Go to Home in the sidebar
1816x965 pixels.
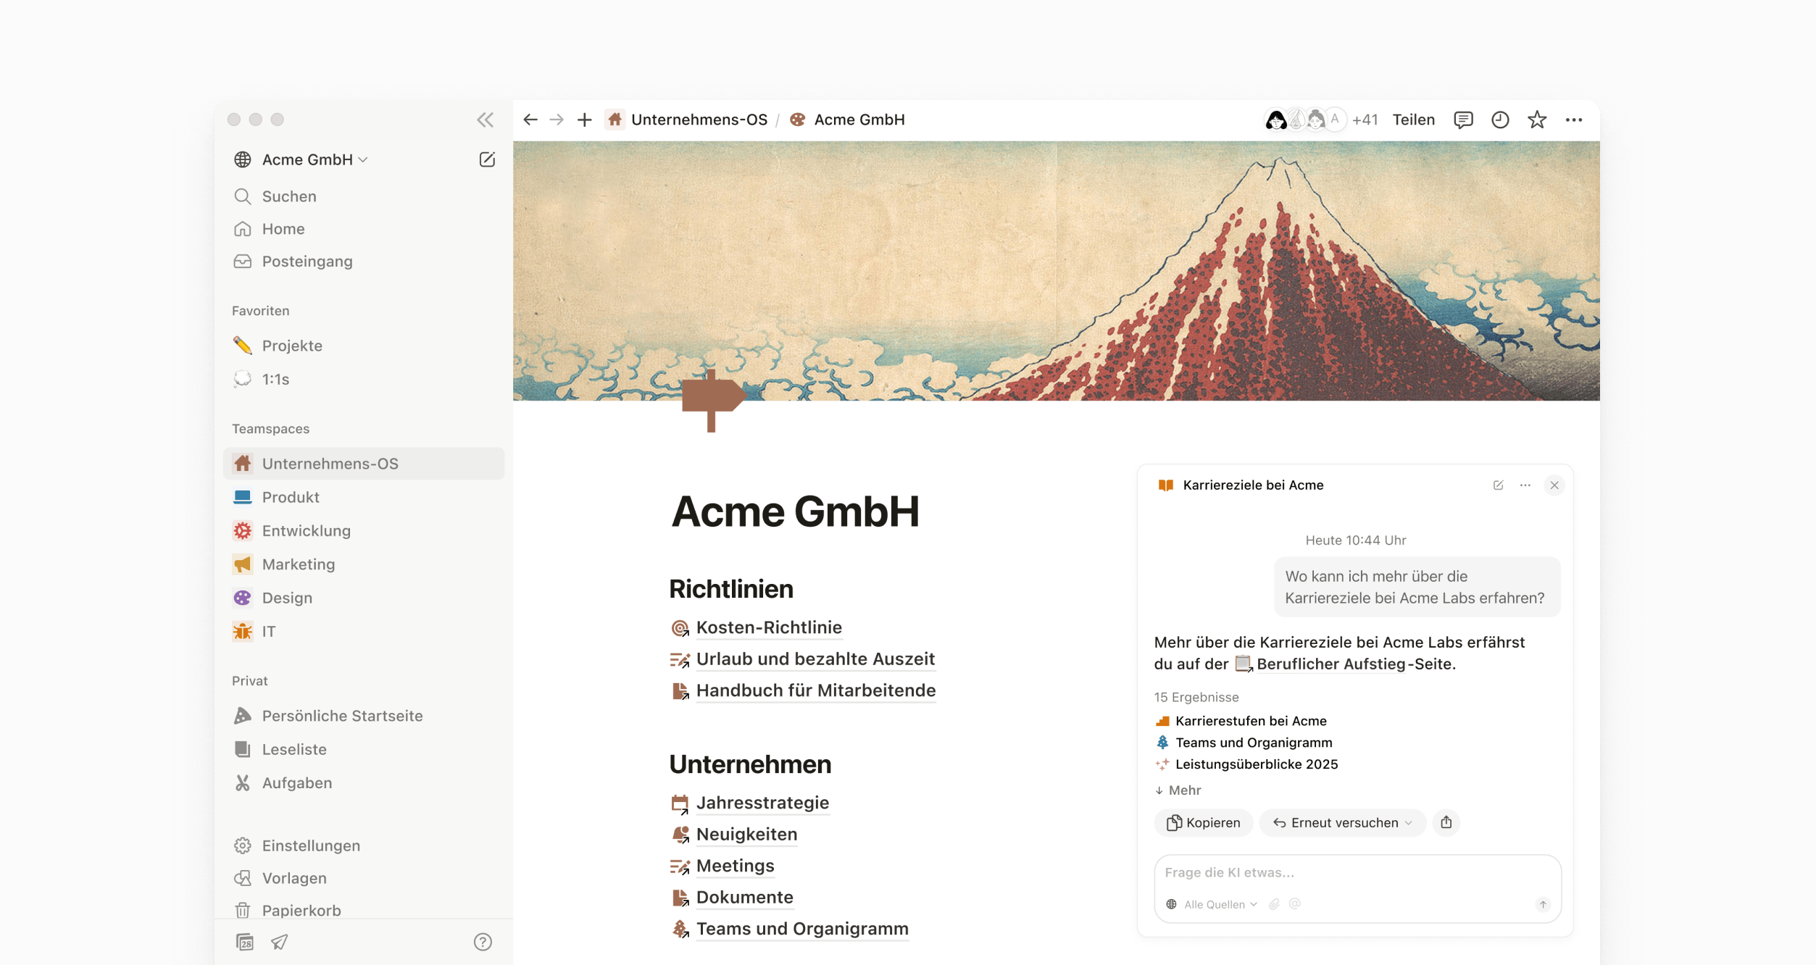coord(364,229)
